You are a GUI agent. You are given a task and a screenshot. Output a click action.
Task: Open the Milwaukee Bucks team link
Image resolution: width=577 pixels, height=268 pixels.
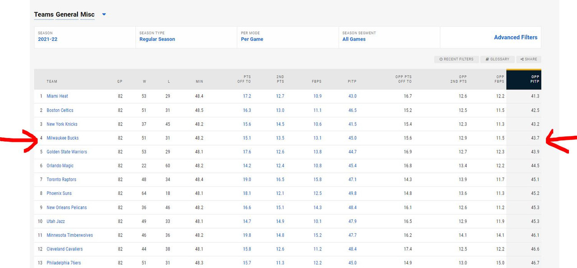[x=63, y=138]
